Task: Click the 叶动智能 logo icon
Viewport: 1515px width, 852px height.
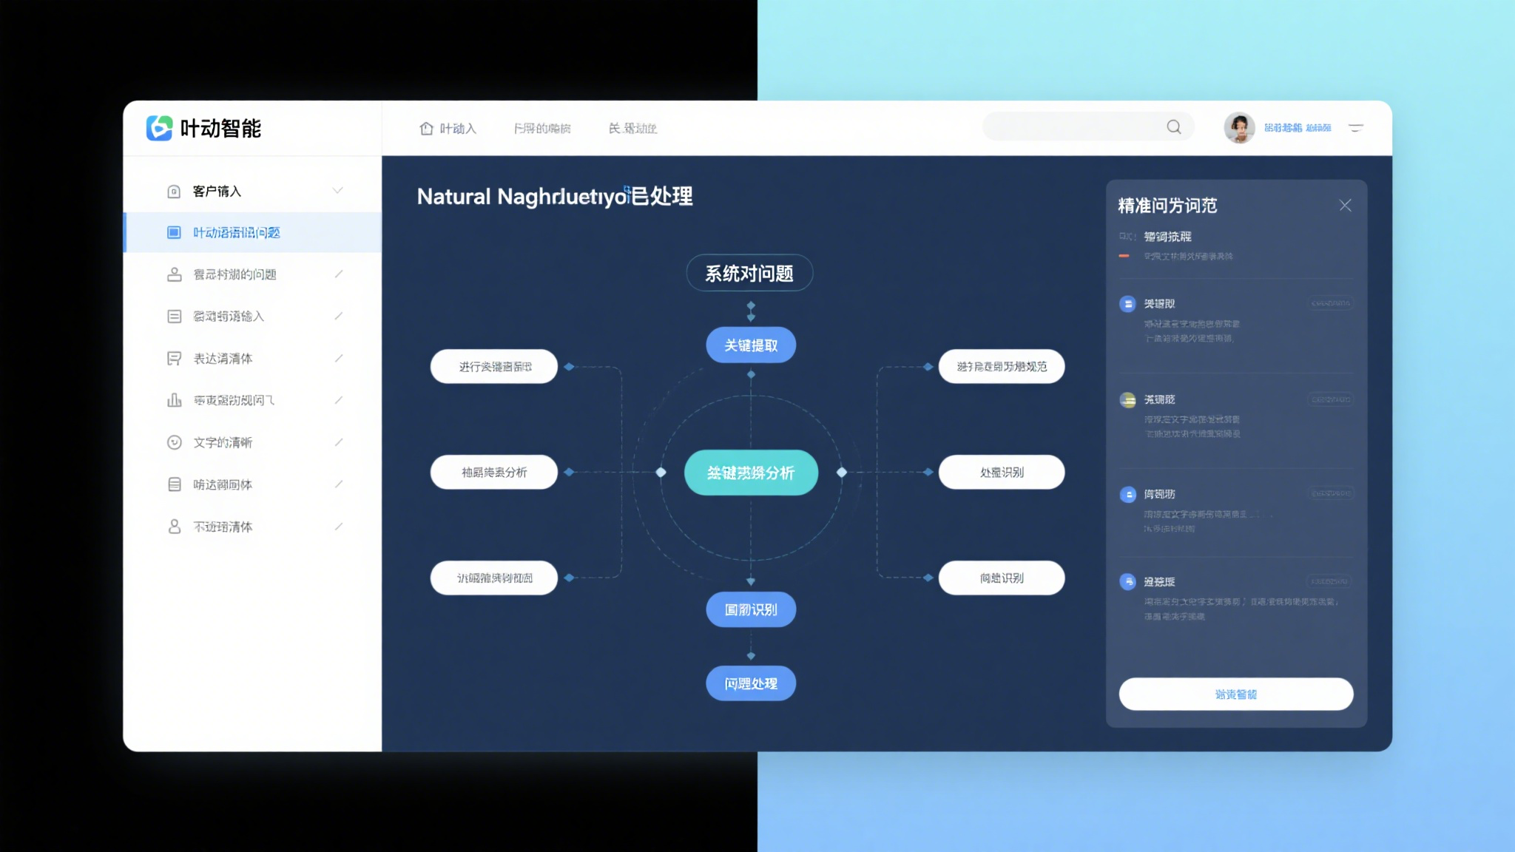Action: [159, 128]
